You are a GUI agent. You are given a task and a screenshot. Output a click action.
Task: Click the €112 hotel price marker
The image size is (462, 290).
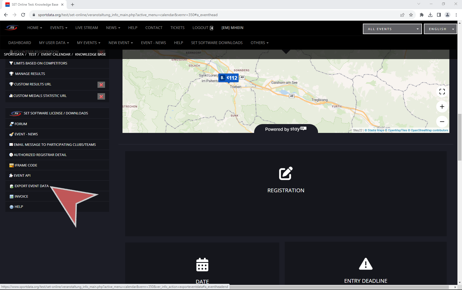229,78
